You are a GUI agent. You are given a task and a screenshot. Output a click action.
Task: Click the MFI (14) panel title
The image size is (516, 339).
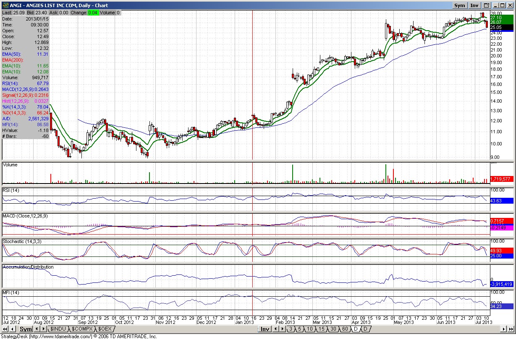click(x=10, y=292)
